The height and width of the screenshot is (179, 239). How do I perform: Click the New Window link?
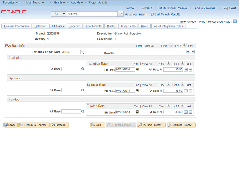pyautogui.click(x=188, y=22)
